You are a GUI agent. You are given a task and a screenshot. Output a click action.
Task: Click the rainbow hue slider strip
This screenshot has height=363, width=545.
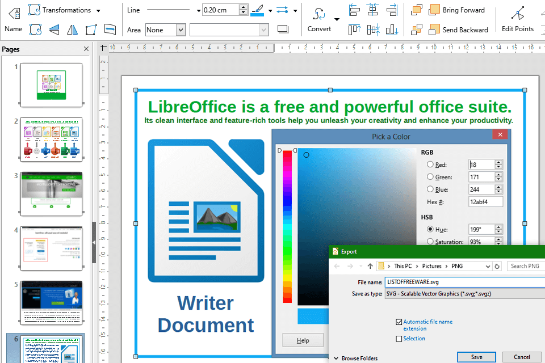pos(287,226)
